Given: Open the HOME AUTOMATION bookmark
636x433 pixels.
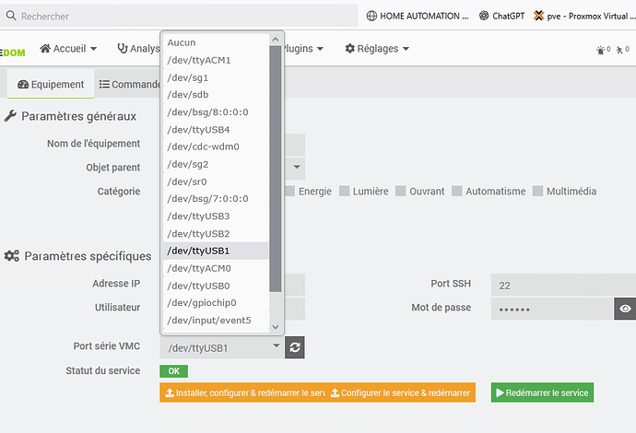Looking at the screenshot, I should (418, 16).
